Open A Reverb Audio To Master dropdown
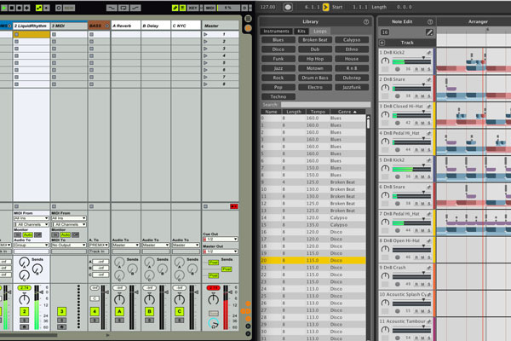This screenshot has width=511, height=341. coord(126,245)
